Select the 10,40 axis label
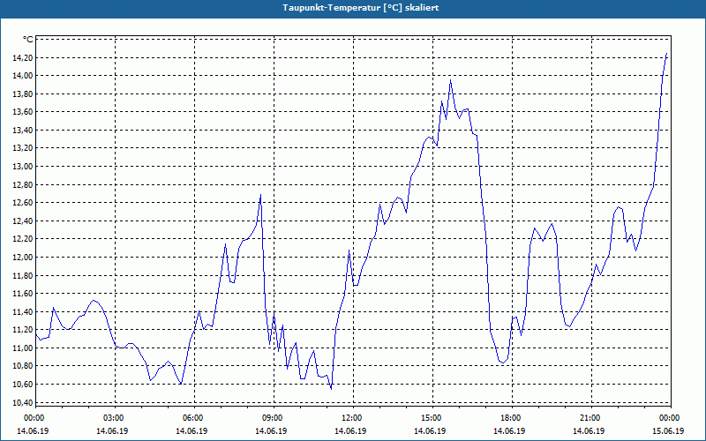706x441 pixels. click(24, 402)
